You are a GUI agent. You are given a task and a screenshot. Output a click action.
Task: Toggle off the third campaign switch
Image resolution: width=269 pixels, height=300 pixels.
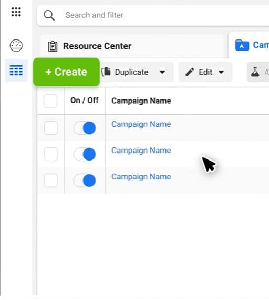pos(85,181)
